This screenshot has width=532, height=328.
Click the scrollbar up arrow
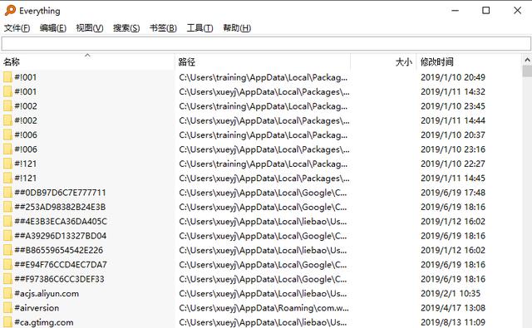pyautogui.click(x=527, y=61)
